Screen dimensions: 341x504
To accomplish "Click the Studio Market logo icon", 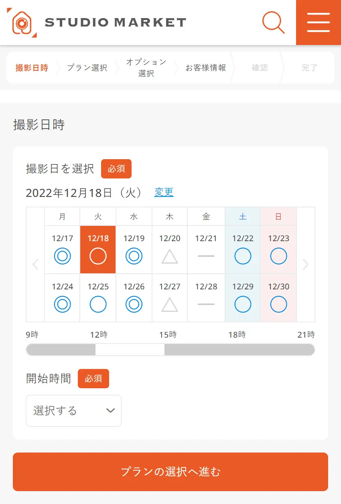I will pos(22,23).
